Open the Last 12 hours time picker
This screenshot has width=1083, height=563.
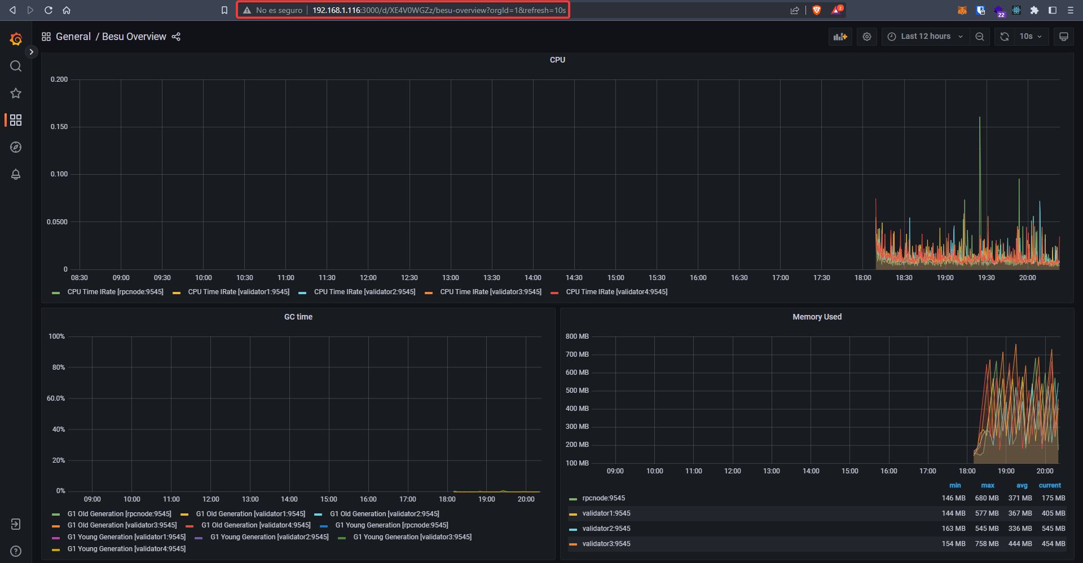pos(925,37)
